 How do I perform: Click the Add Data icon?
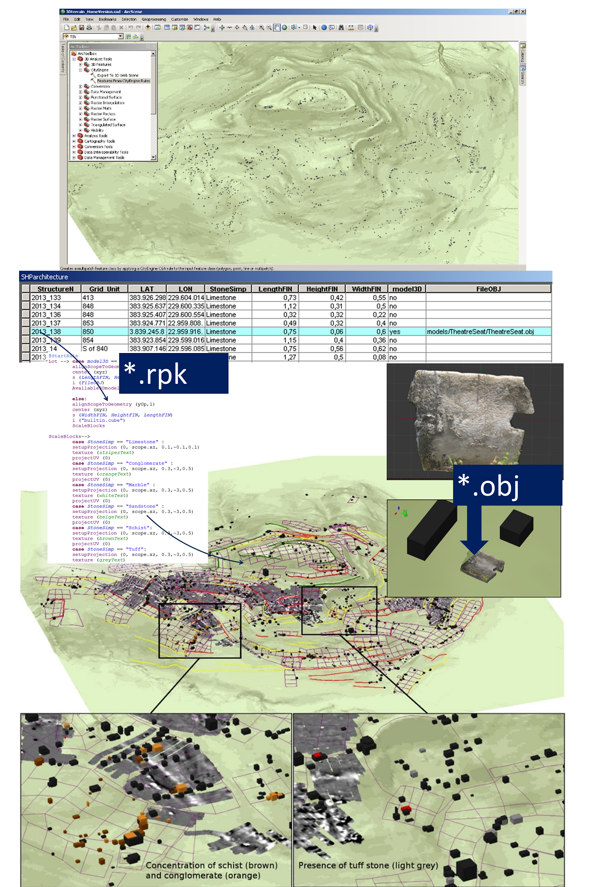coord(148,28)
